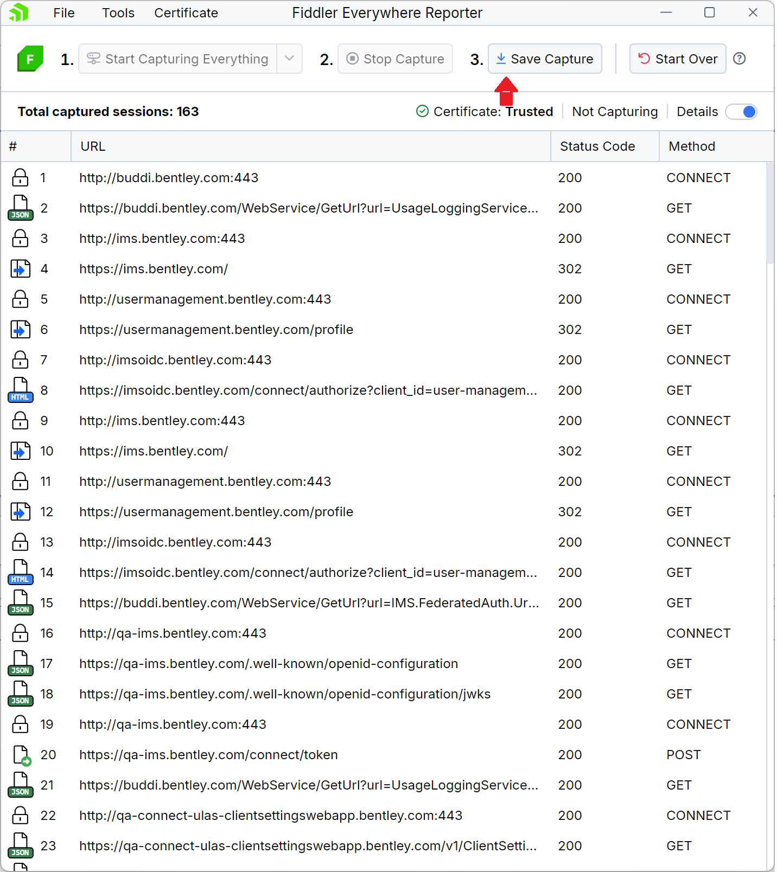Click the JSON file icon on row 17
This screenshot has height=872, width=777.
click(x=21, y=663)
